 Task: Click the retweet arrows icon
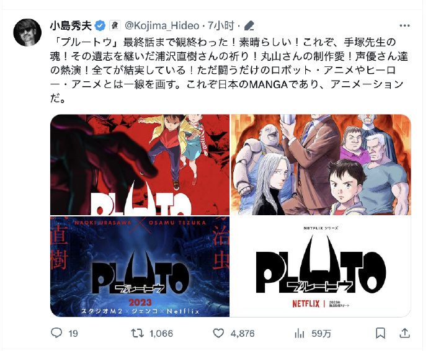(137, 333)
